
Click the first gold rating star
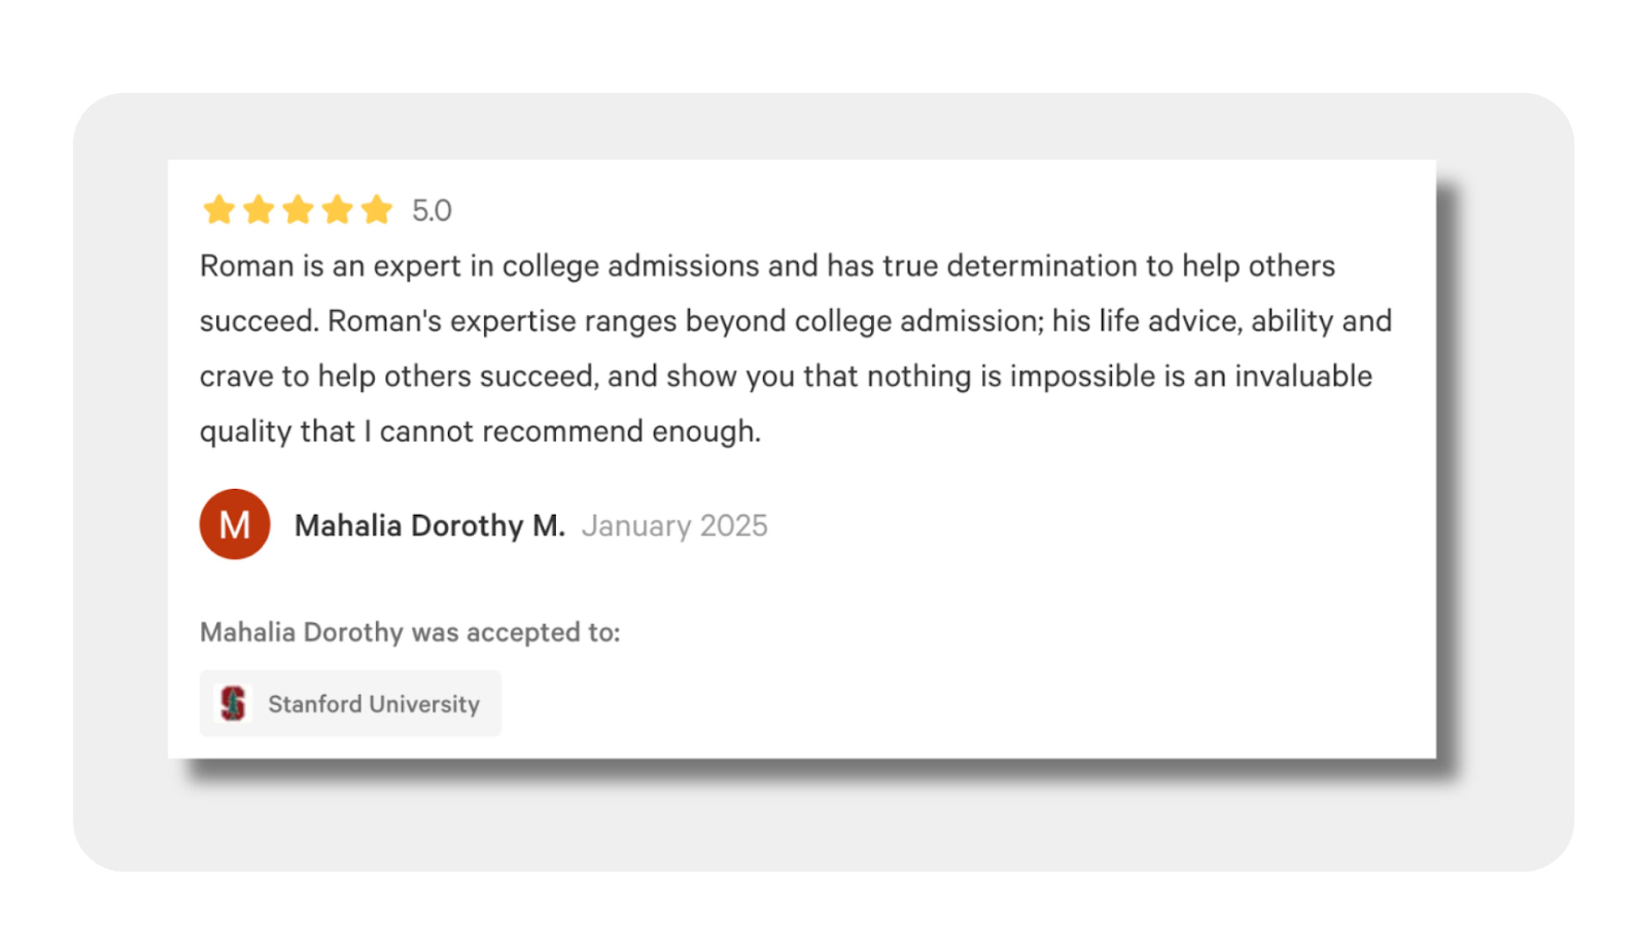click(219, 210)
